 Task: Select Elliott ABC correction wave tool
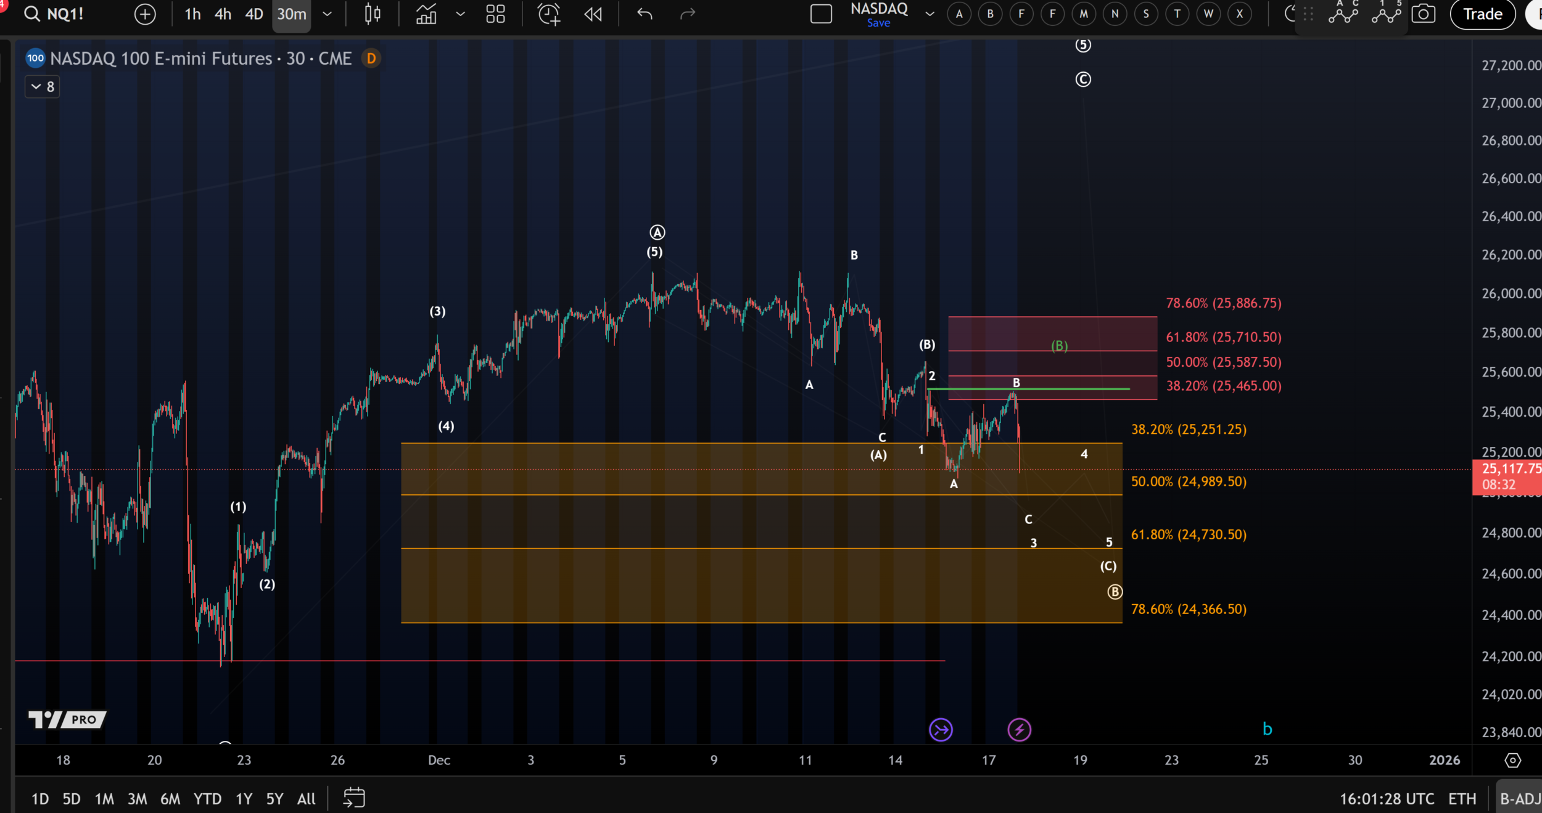point(1343,12)
